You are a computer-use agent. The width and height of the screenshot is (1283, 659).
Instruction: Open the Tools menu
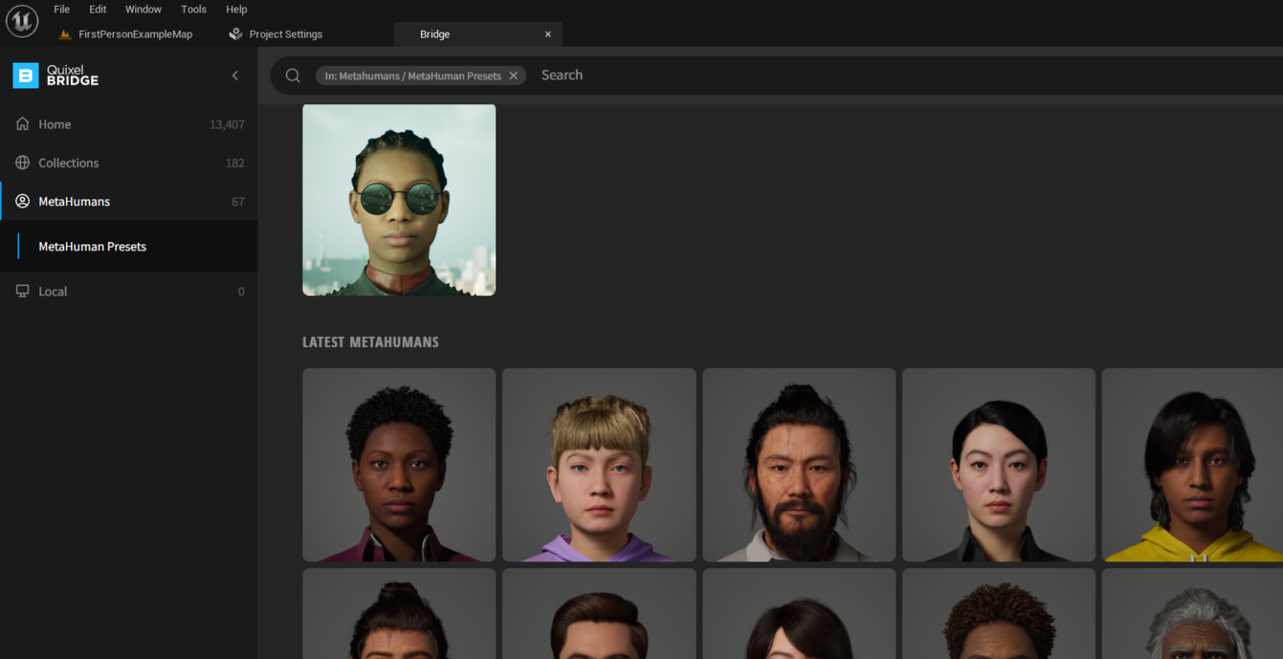point(194,9)
